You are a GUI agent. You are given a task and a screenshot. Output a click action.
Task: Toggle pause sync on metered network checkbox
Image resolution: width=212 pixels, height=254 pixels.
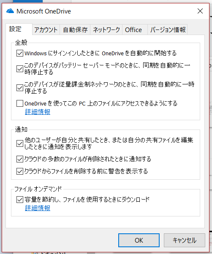(20, 88)
